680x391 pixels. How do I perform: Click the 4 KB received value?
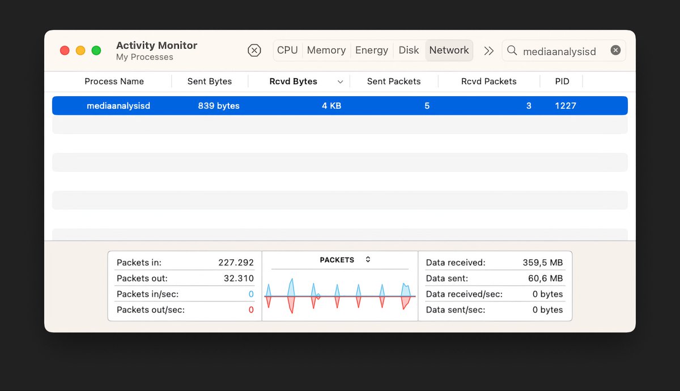[331, 106]
